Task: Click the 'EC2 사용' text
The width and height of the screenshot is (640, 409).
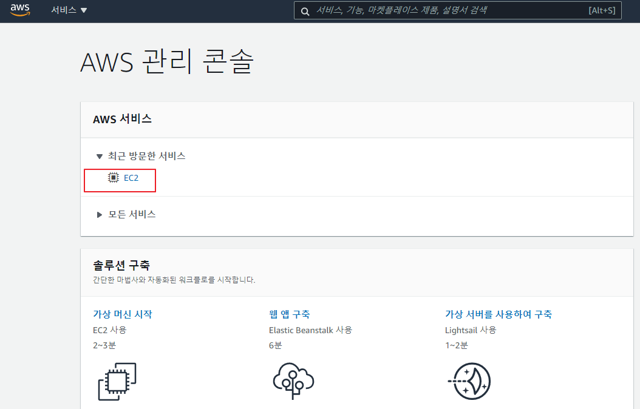Action: point(110,330)
